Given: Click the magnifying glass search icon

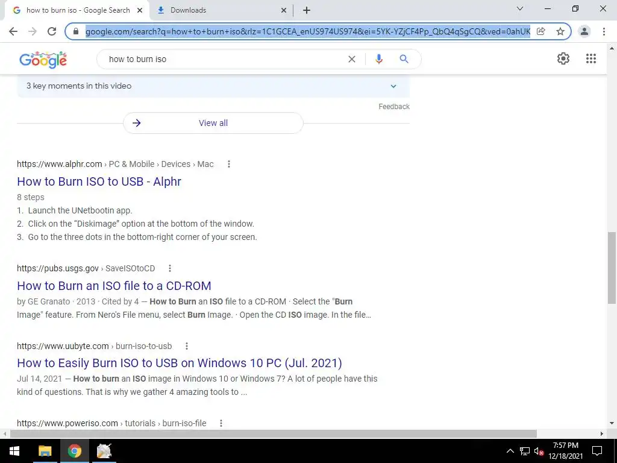Looking at the screenshot, I should point(404,59).
